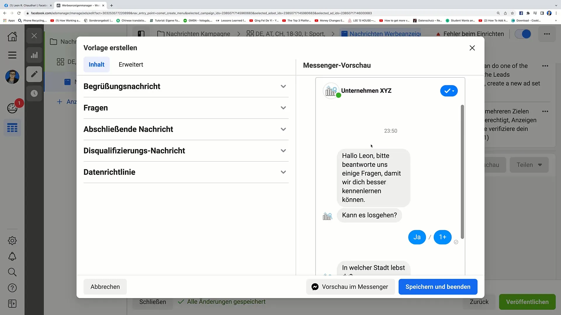Bookmark this page with the star icon

[512, 13]
